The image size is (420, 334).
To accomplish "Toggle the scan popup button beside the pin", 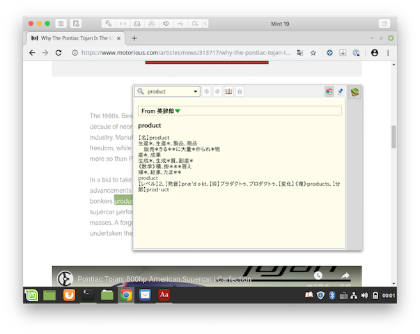I will click(329, 92).
